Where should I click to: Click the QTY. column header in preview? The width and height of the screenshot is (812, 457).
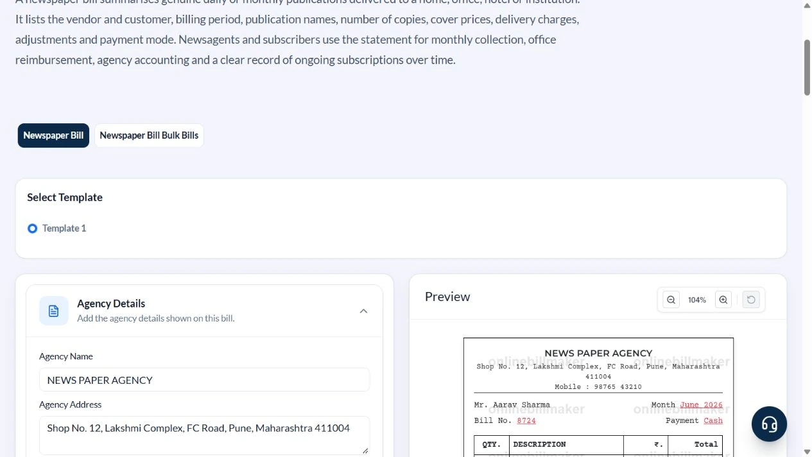pos(491,444)
